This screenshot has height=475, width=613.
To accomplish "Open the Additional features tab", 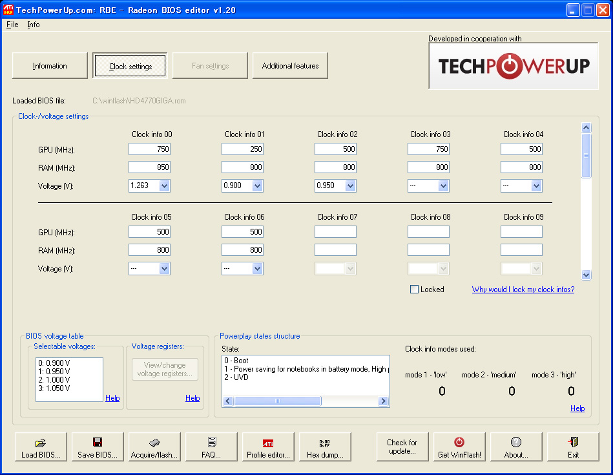I will click(x=290, y=66).
